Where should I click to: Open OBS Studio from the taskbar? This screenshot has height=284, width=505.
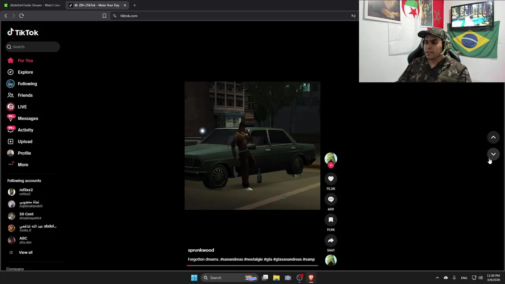pyautogui.click(x=299, y=278)
